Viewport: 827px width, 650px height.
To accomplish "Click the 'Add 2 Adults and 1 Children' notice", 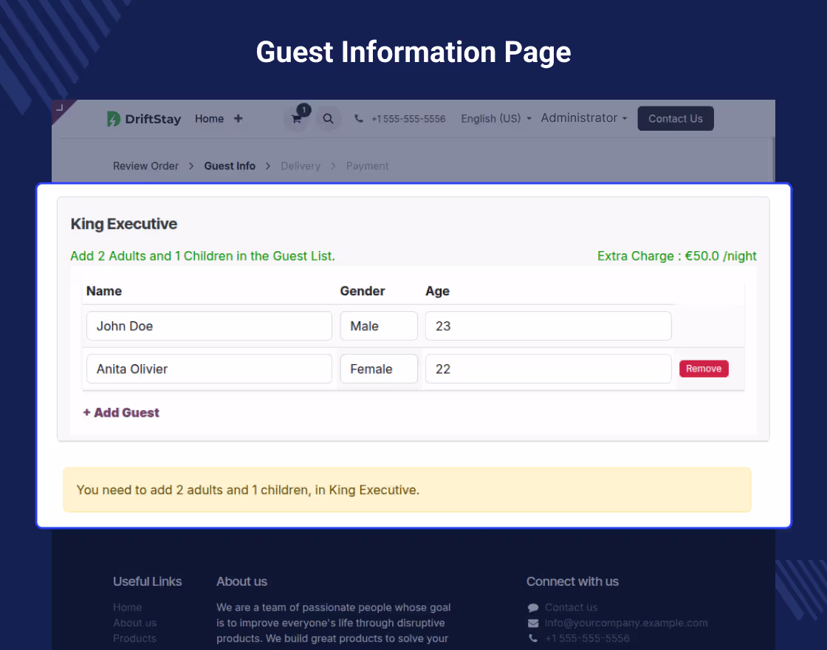I will click(x=202, y=256).
